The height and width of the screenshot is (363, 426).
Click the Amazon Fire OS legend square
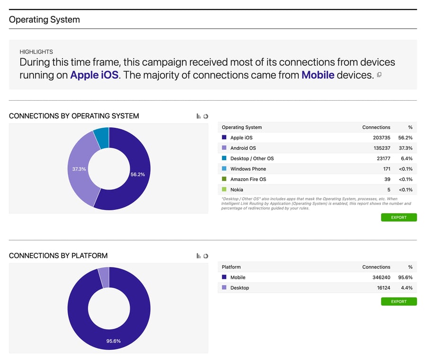(x=224, y=179)
